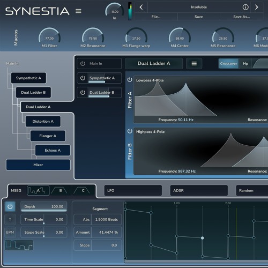
Task: Open Dual Ladder A module selector
Action: click(154, 63)
